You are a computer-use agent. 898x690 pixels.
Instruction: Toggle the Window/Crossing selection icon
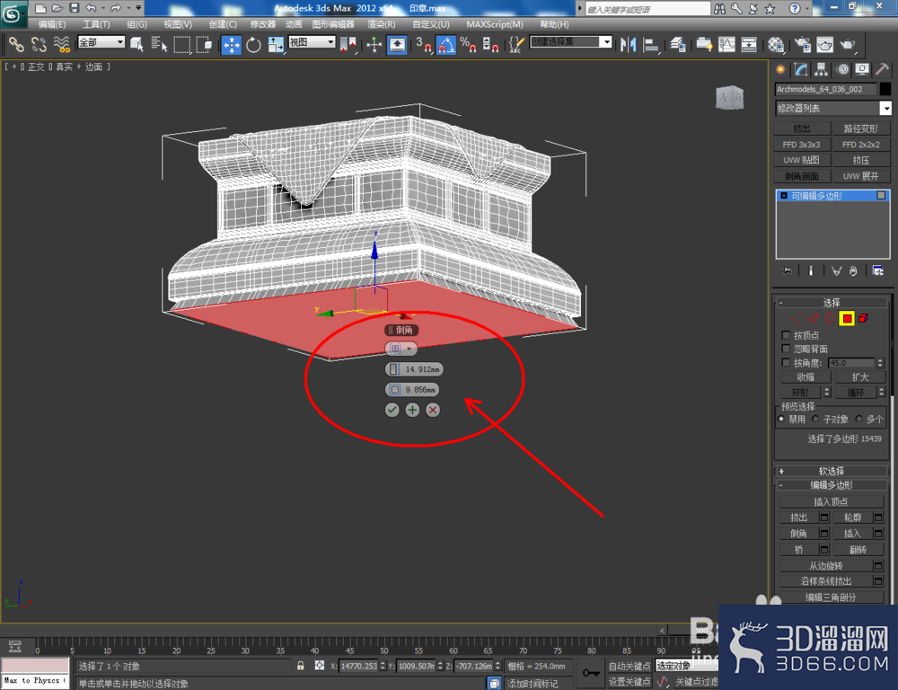205,45
